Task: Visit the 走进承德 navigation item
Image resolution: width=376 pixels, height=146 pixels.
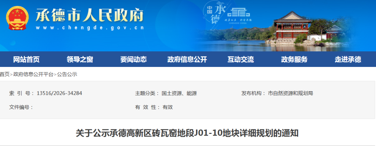Action: (348, 60)
